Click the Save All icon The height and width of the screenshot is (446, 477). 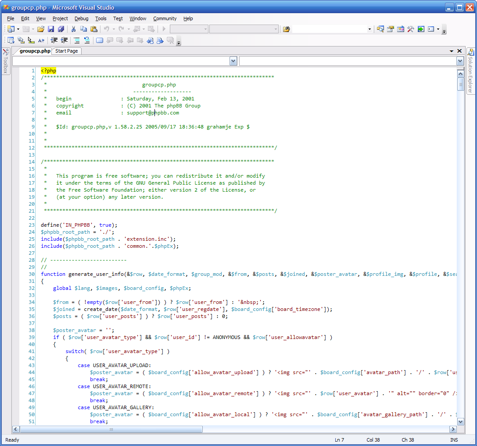61,29
